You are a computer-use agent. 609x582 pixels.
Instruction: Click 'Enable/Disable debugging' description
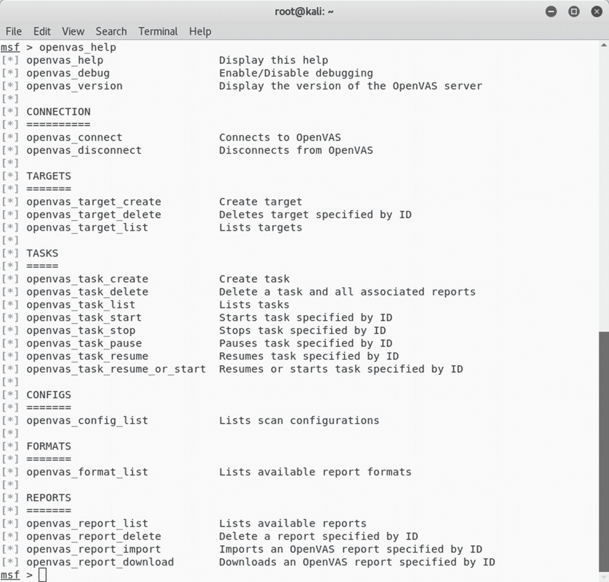point(296,73)
